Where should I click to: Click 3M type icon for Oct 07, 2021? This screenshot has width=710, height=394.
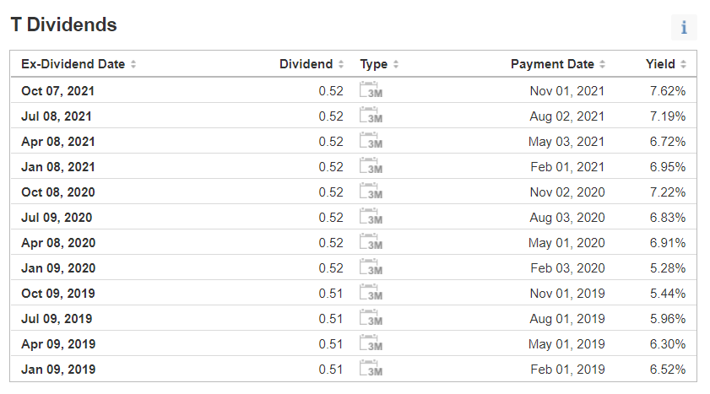click(371, 89)
